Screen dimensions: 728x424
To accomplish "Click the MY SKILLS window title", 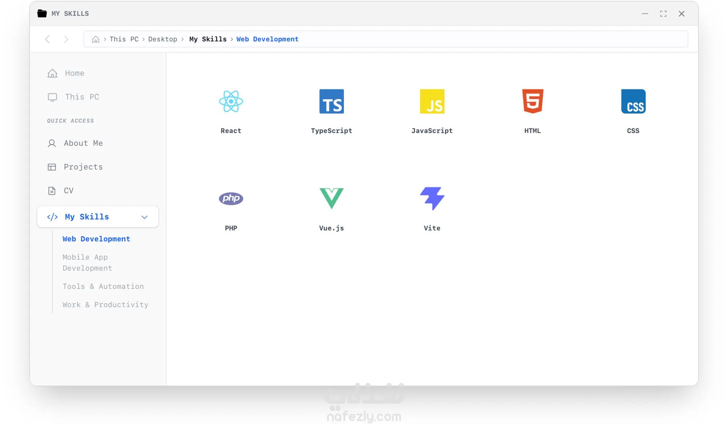I will 70,14.
